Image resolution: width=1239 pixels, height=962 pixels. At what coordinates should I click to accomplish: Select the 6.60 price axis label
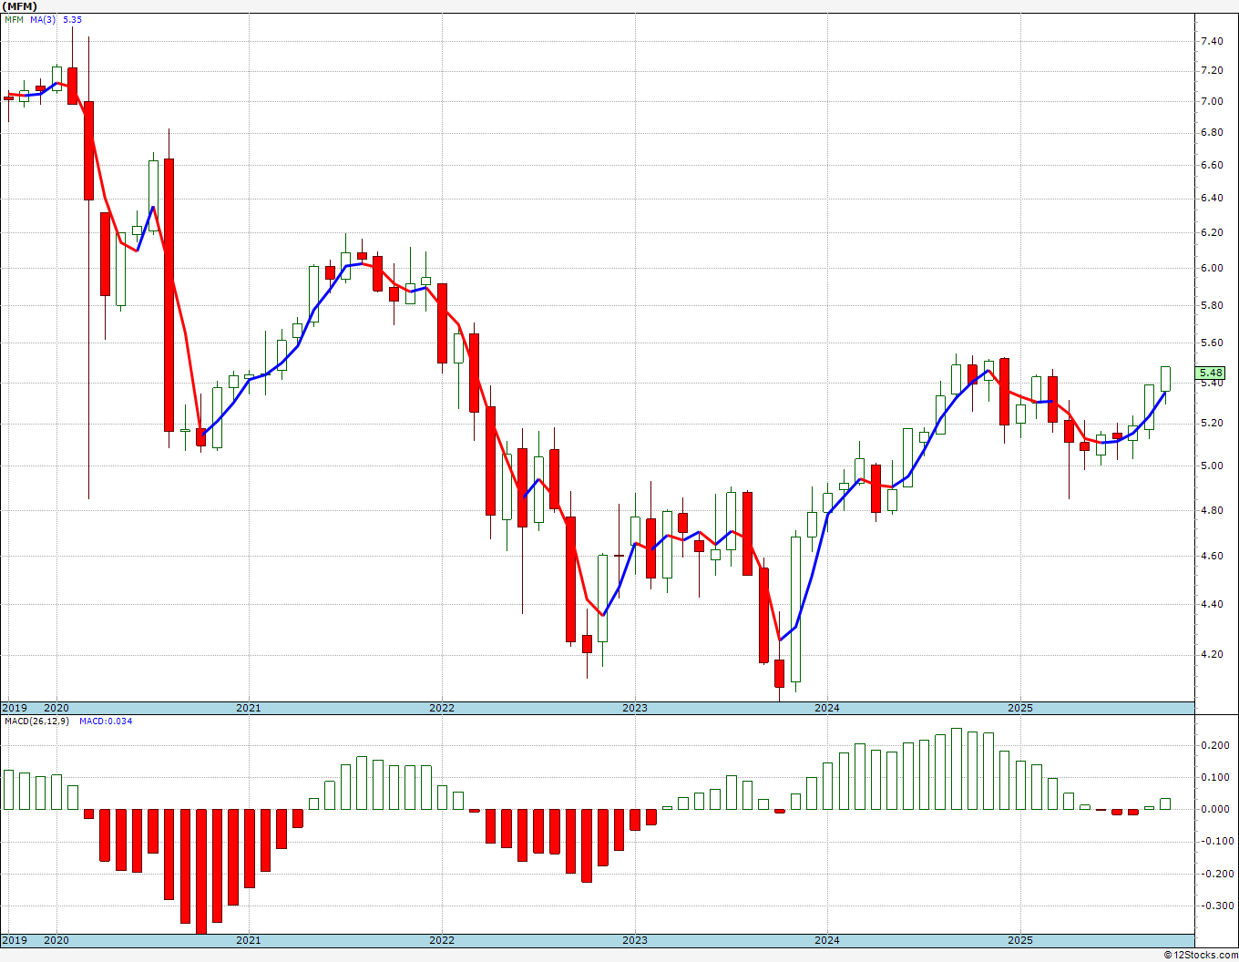(1212, 165)
